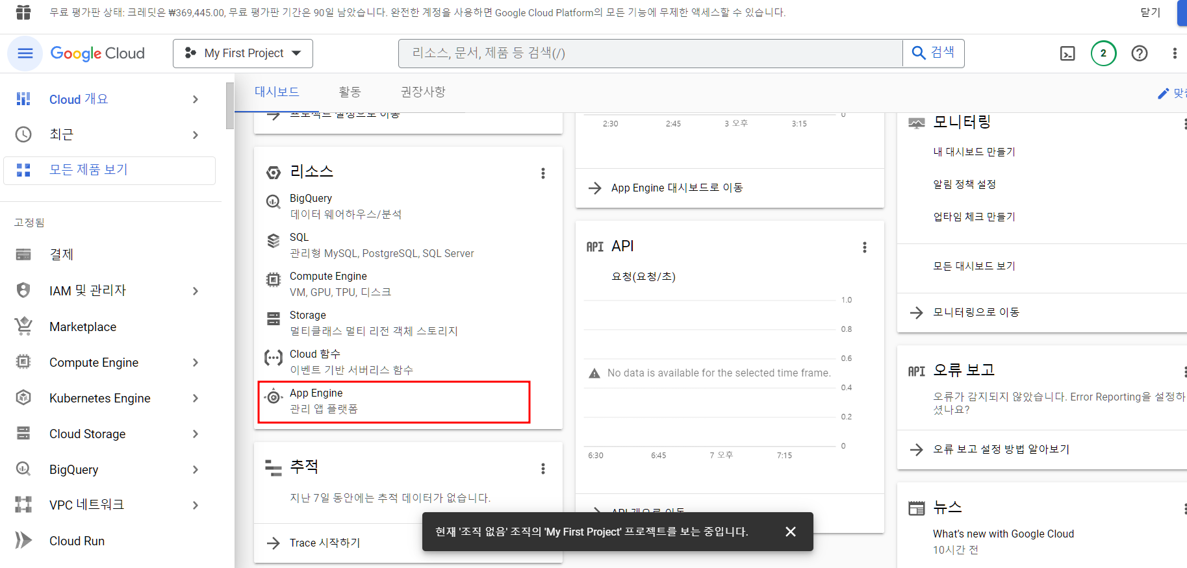Click Storage icon in 리소스 card
Screen dimensions: 1187x568
[274, 318]
